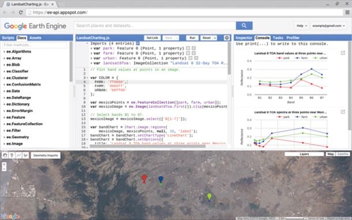The height and width of the screenshot is (220, 352).
Task: Expand ee.FeatureCollection docs entry
Action: (x=4, y=124)
